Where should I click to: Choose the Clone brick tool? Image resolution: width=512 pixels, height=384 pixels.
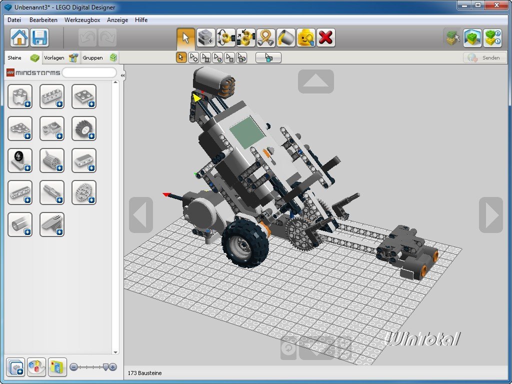205,37
